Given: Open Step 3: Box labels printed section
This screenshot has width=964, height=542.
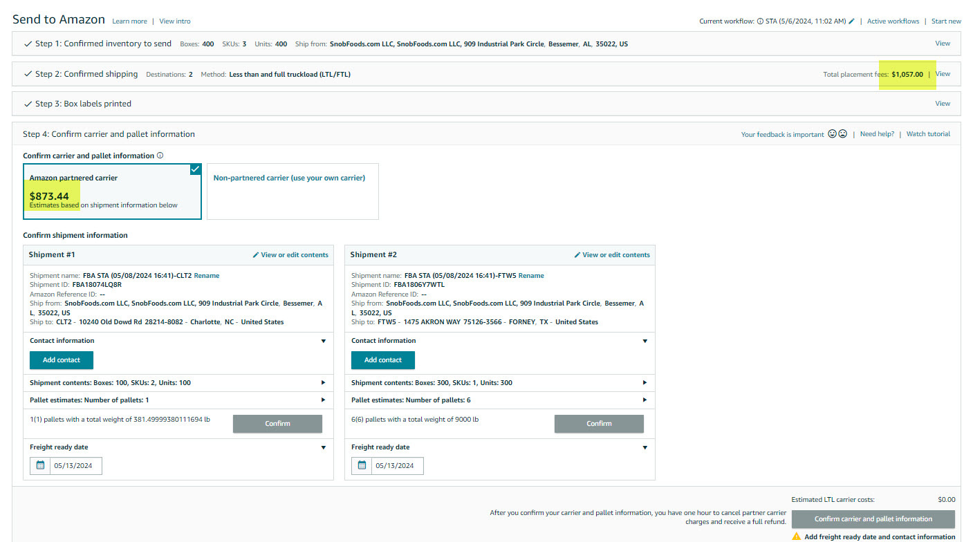Looking at the screenshot, I should 486,104.
